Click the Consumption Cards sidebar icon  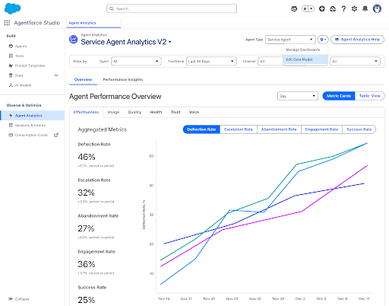click(11, 135)
